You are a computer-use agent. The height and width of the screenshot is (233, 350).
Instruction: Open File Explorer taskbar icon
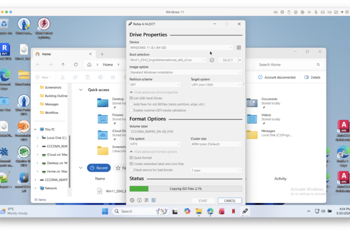199,211
